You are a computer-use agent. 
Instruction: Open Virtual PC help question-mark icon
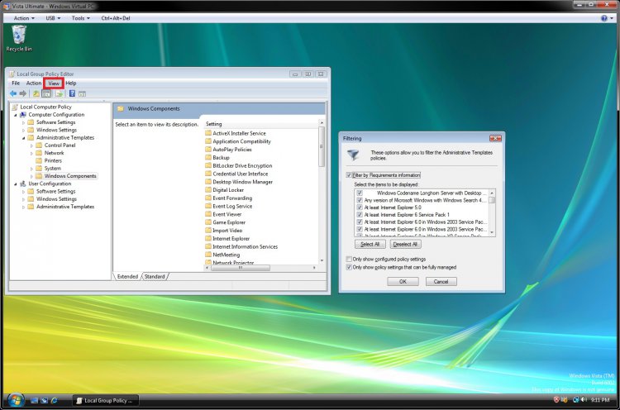(604, 18)
